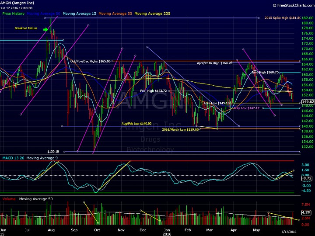Screen dimensions: 315x236
Task: Click the $130.10 support level label
Action: [53, 152]
